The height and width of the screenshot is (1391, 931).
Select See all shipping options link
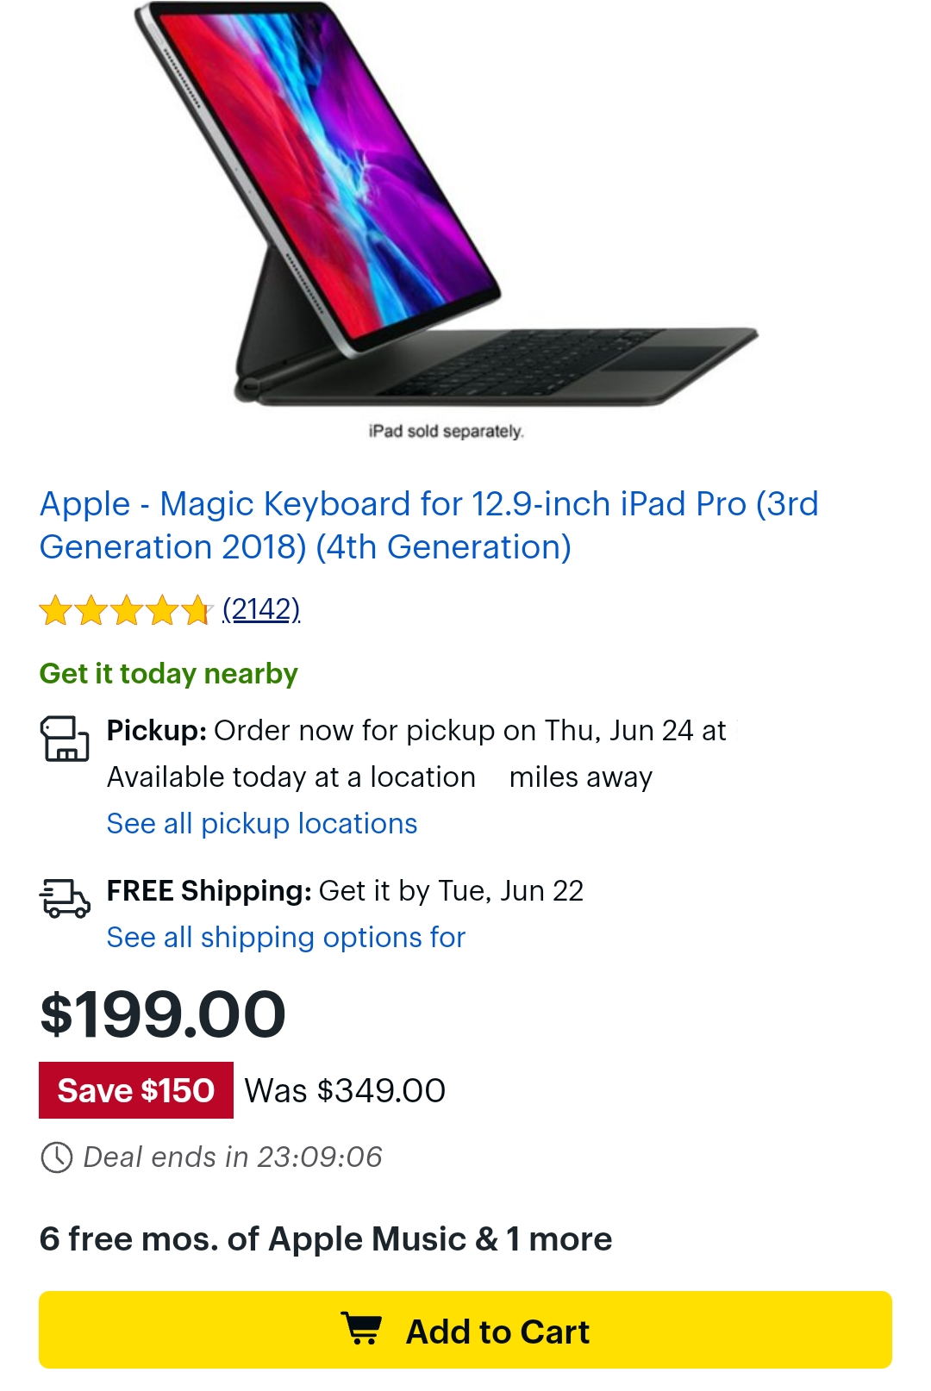(x=286, y=938)
